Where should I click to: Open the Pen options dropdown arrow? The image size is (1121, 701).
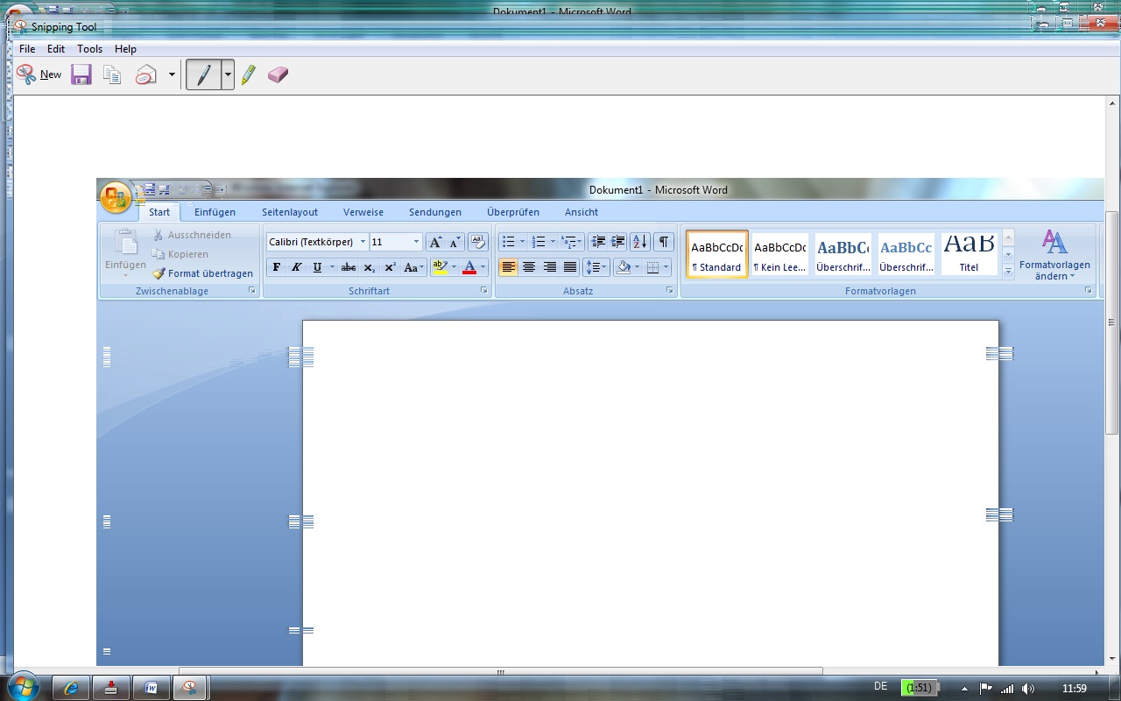228,74
